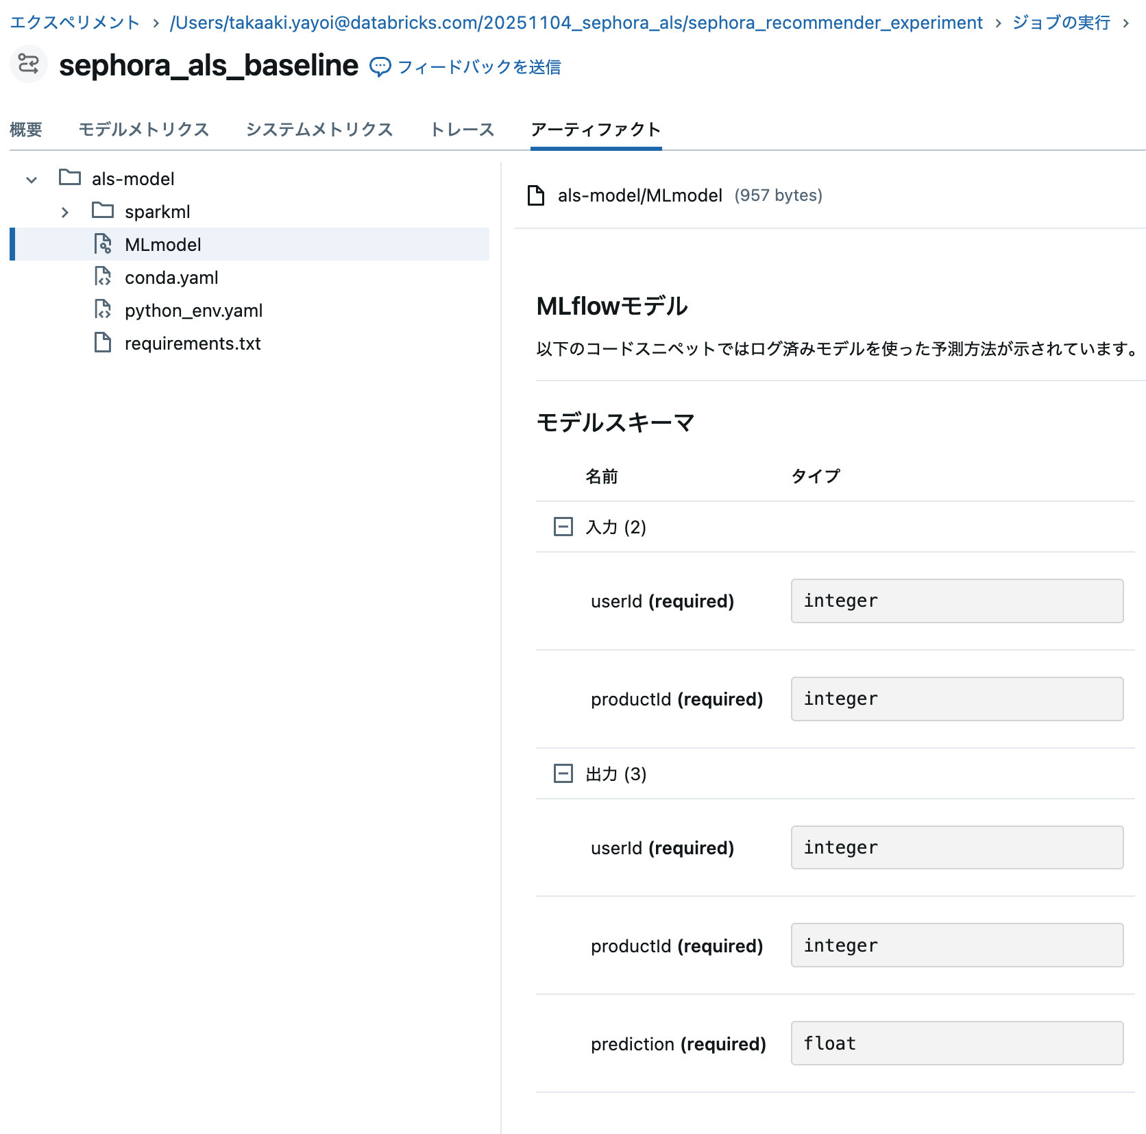Select python_env.yaml in the artifact tree

point(194,311)
